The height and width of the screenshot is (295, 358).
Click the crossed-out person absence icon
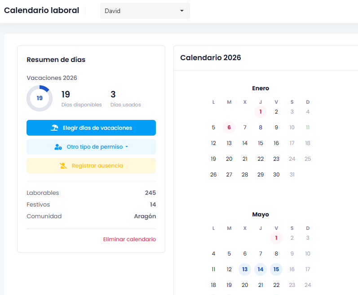pyautogui.click(x=63, y=166)
